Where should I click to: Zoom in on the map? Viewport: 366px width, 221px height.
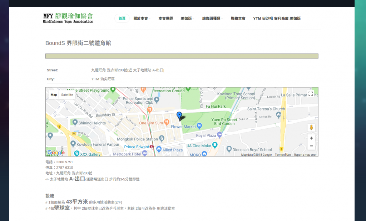pyautogui.click(x=311, y=138)
